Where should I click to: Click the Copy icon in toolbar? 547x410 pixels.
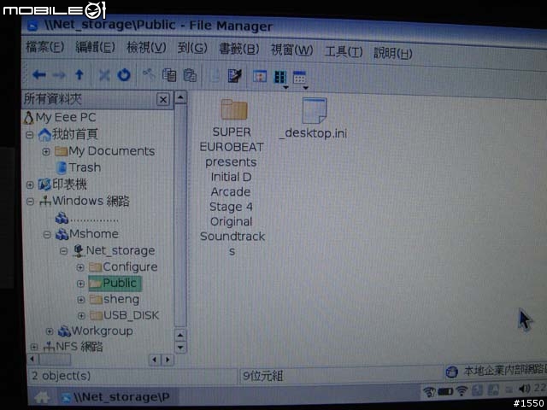click(169, 75)
